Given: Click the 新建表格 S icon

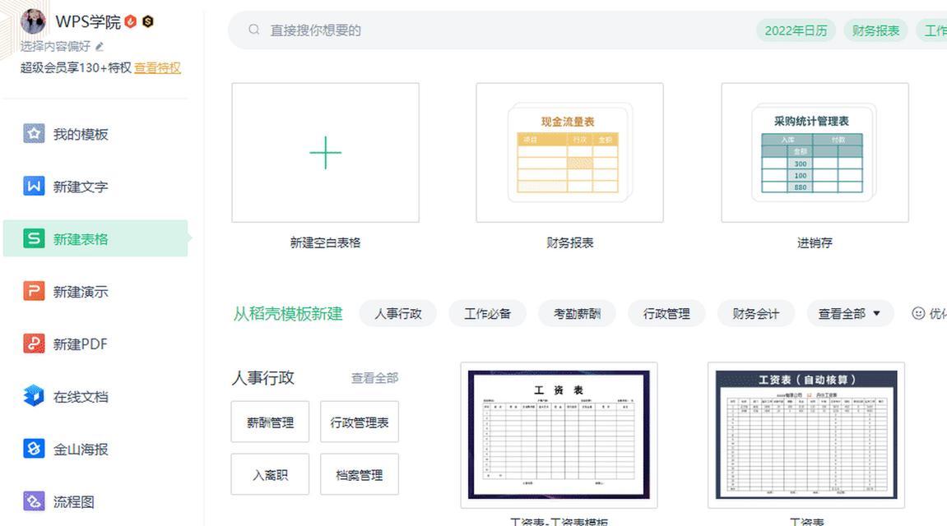Looking at the screenshot, I should click(34, 238).
